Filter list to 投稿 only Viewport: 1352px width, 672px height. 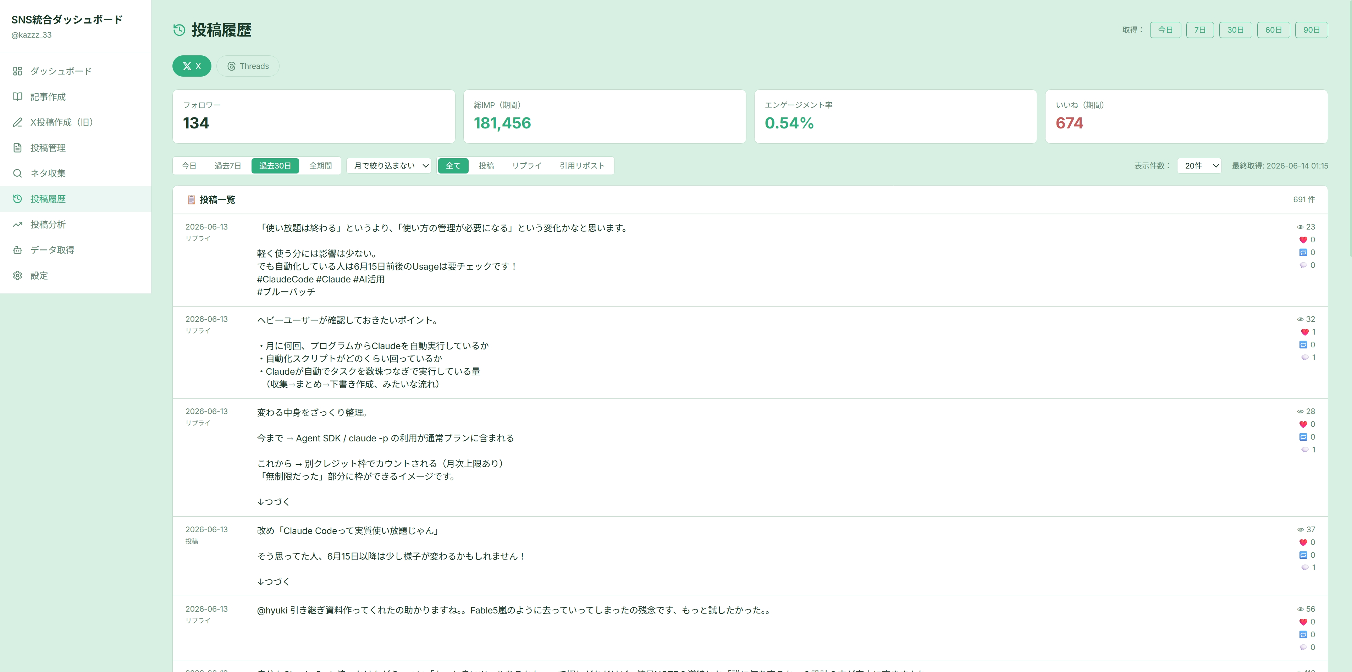coord(486,166)
